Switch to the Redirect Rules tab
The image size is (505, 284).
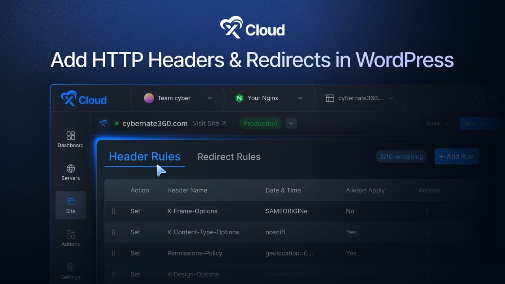tap(229, 157)
